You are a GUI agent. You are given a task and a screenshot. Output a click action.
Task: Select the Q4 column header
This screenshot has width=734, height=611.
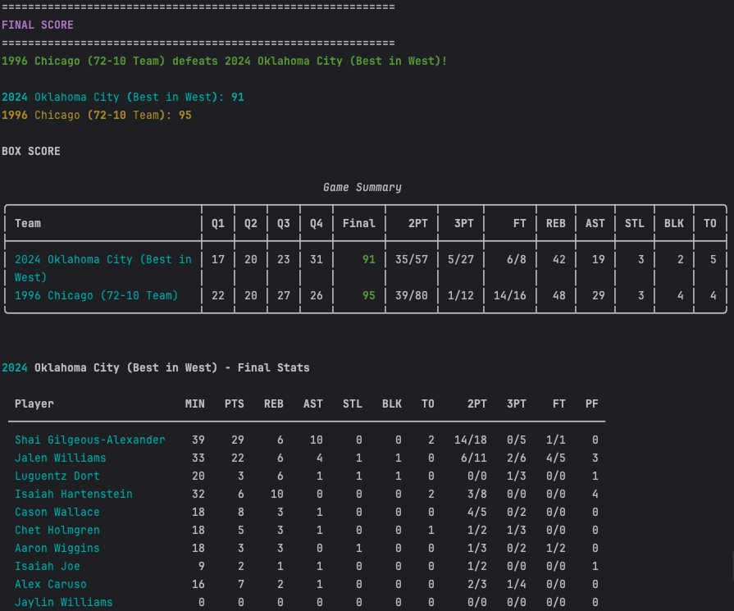(x=316, y=223)
